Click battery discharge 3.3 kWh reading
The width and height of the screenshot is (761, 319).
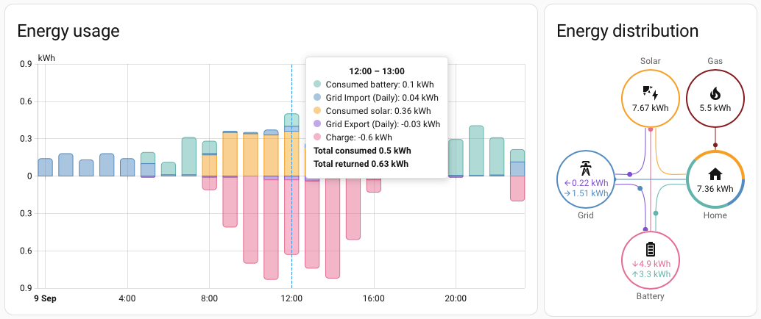click(651, 274)
